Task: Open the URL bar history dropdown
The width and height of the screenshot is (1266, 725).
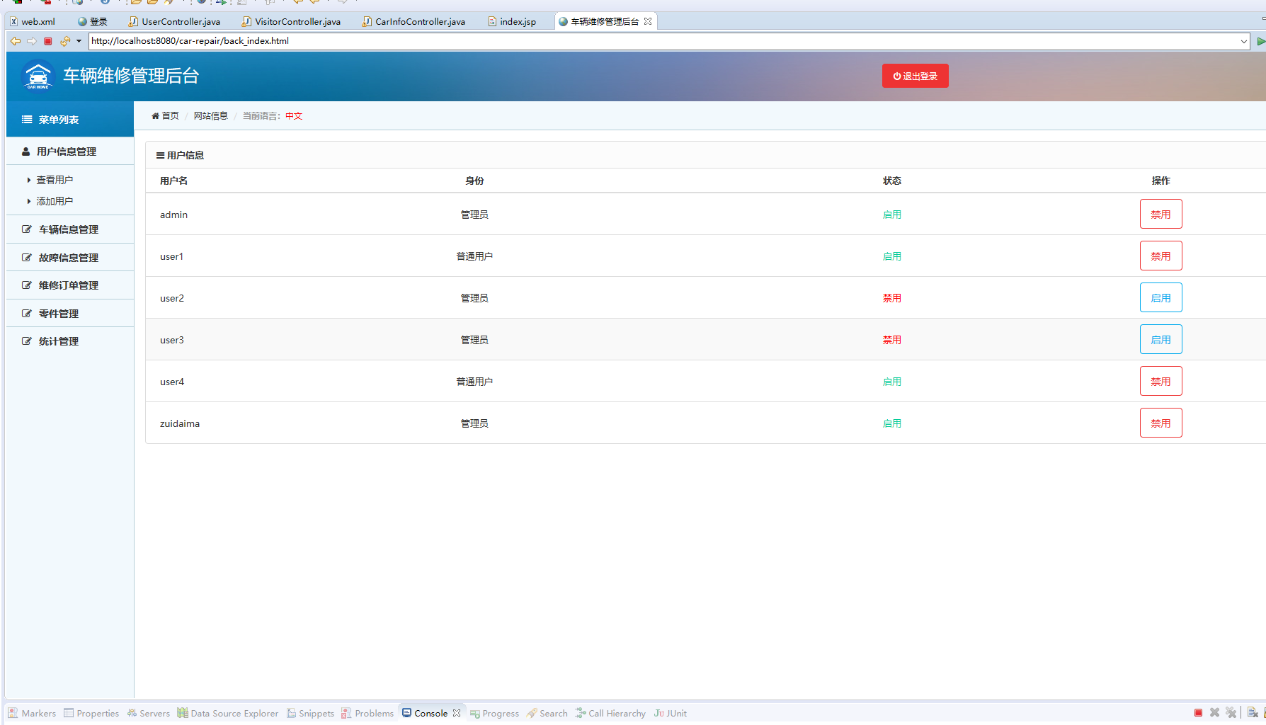Action: click(1245, 41)
